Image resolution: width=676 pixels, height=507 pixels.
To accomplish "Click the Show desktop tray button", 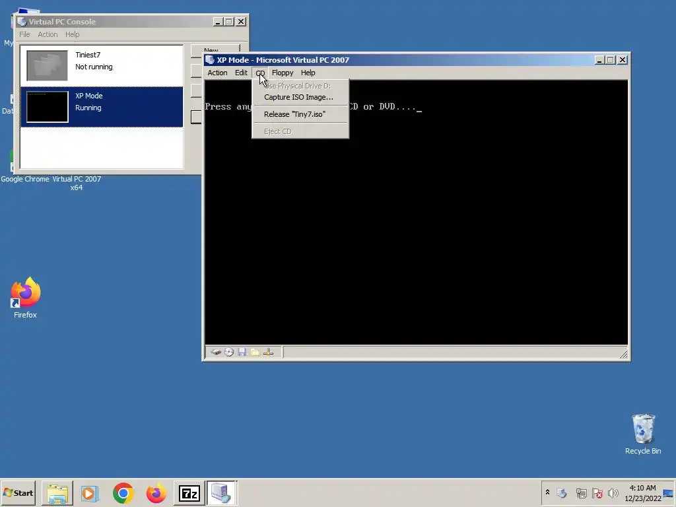I will [x=668, y=492].
